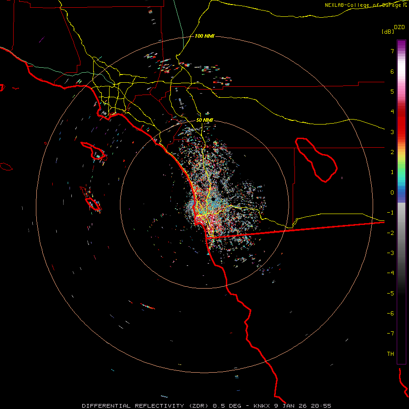The width and height of the screenshot is (409, 409).
Task: Click the Differential Reflectivity (ZDR) caption text
Action: [145, 406]
